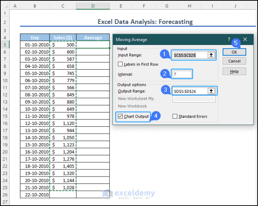This screenshot has height=206, width=258.
Task: Select column A header
Action: pos(15,6)
